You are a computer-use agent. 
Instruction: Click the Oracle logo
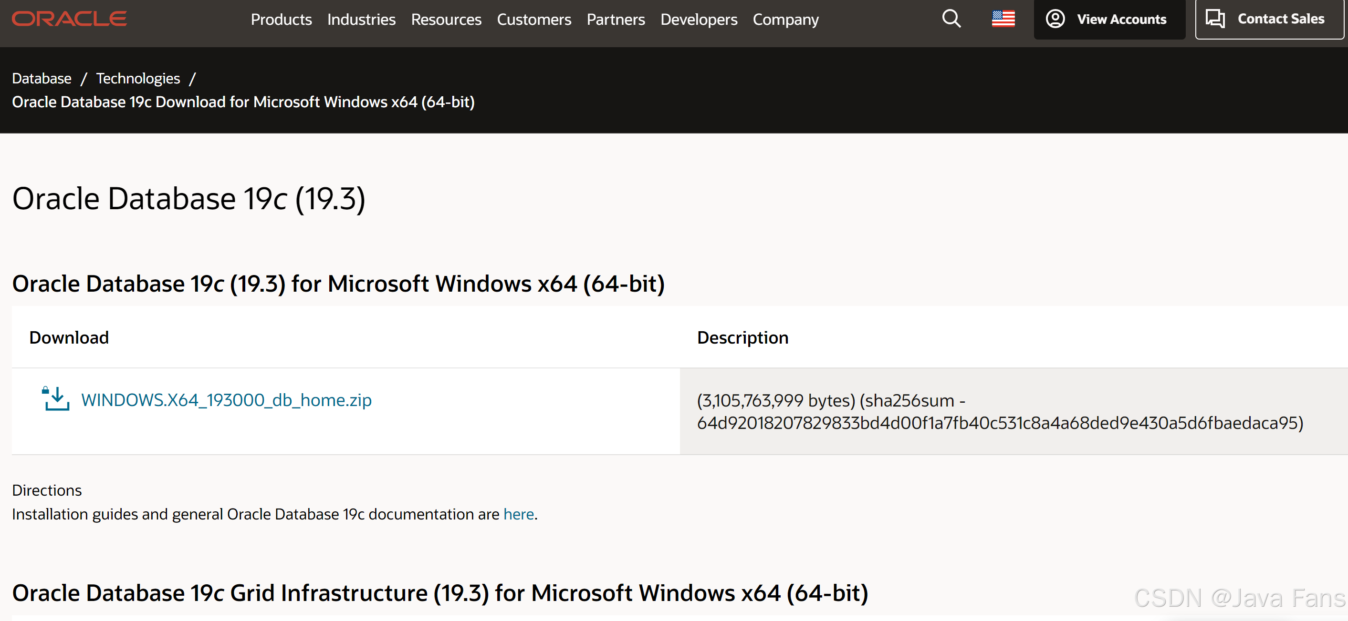(69, 19)
